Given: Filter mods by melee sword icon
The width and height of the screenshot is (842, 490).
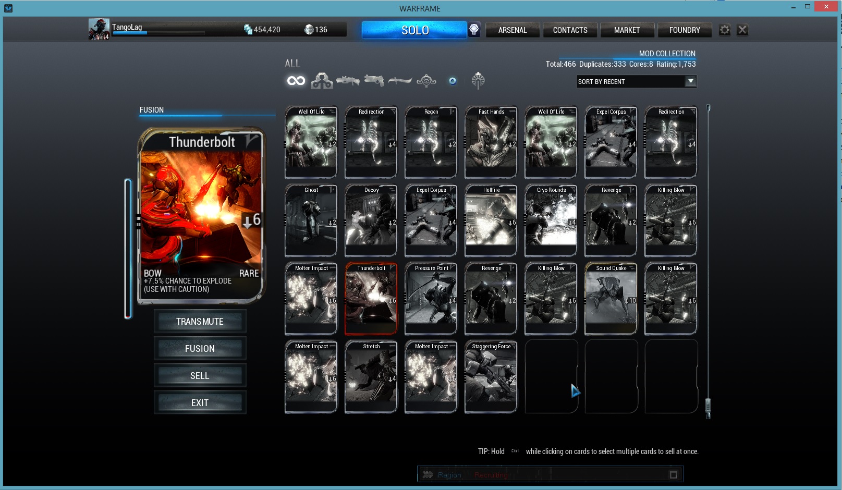Looking at the screenshot, I should tap(400, 80).
